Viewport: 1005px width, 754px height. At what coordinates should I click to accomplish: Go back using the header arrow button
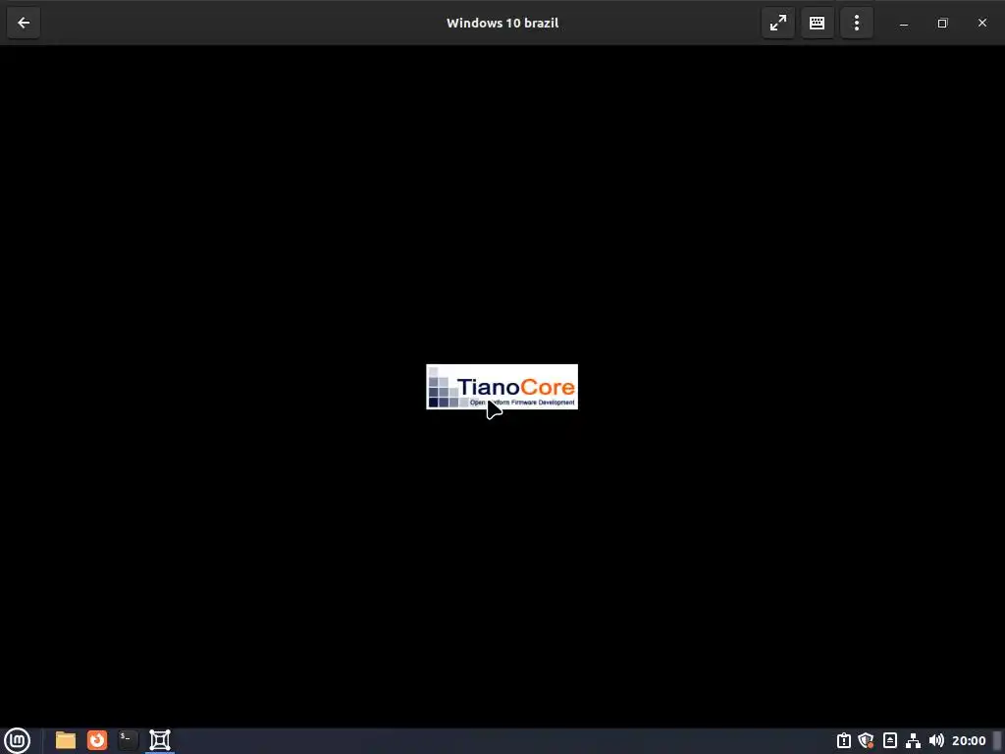pos(24,24)
